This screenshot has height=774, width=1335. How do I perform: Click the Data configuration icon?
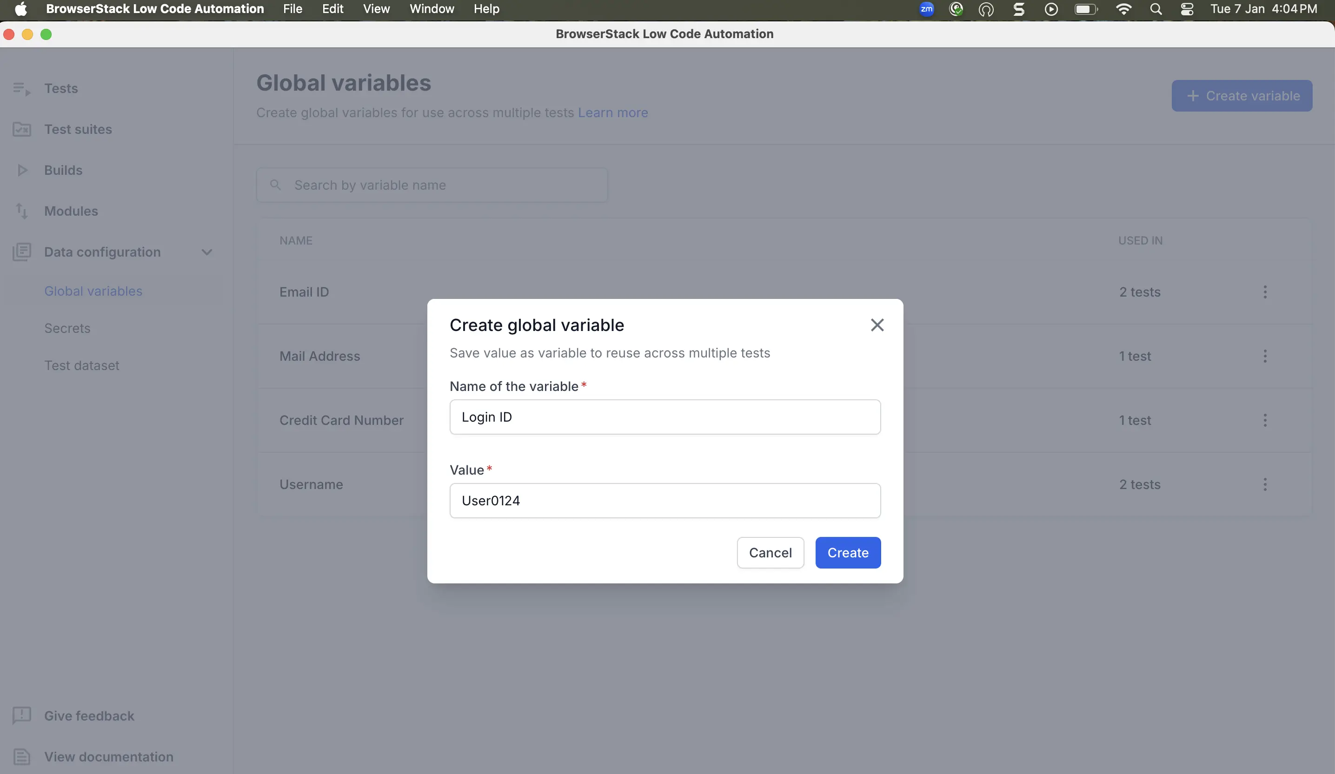point(22,252)
